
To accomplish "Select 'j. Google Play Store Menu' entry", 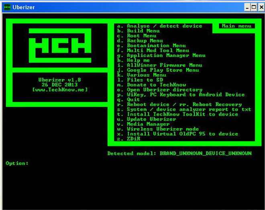I will pos(158,70).
